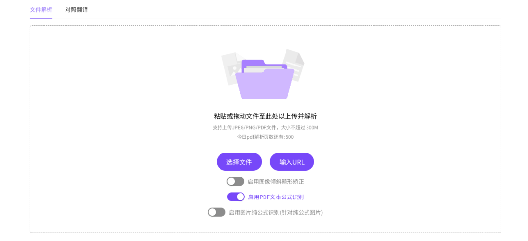
Task: Click the purple underline below 文件解析
Action: [x=41, y=18]
